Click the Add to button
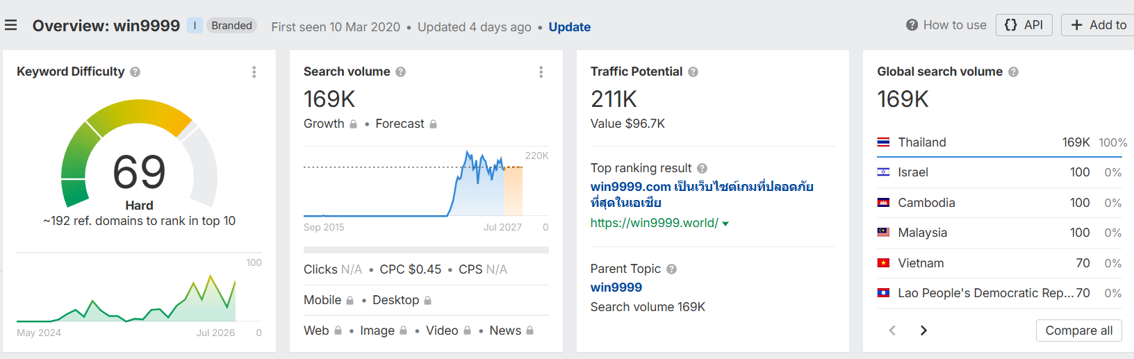 [x=1098, y=25]
